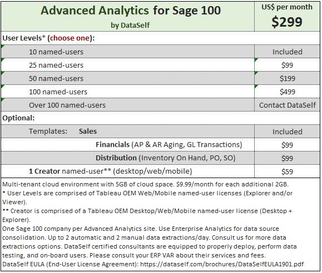The height and width of the screenshot is (273, 322).
Task: Click the multi-tenant cloud environment note
Action: (x=145, y=184)
